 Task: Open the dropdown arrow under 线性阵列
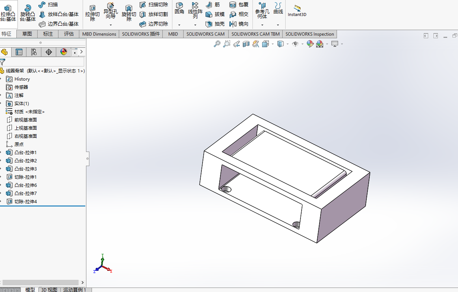[195, 25]
